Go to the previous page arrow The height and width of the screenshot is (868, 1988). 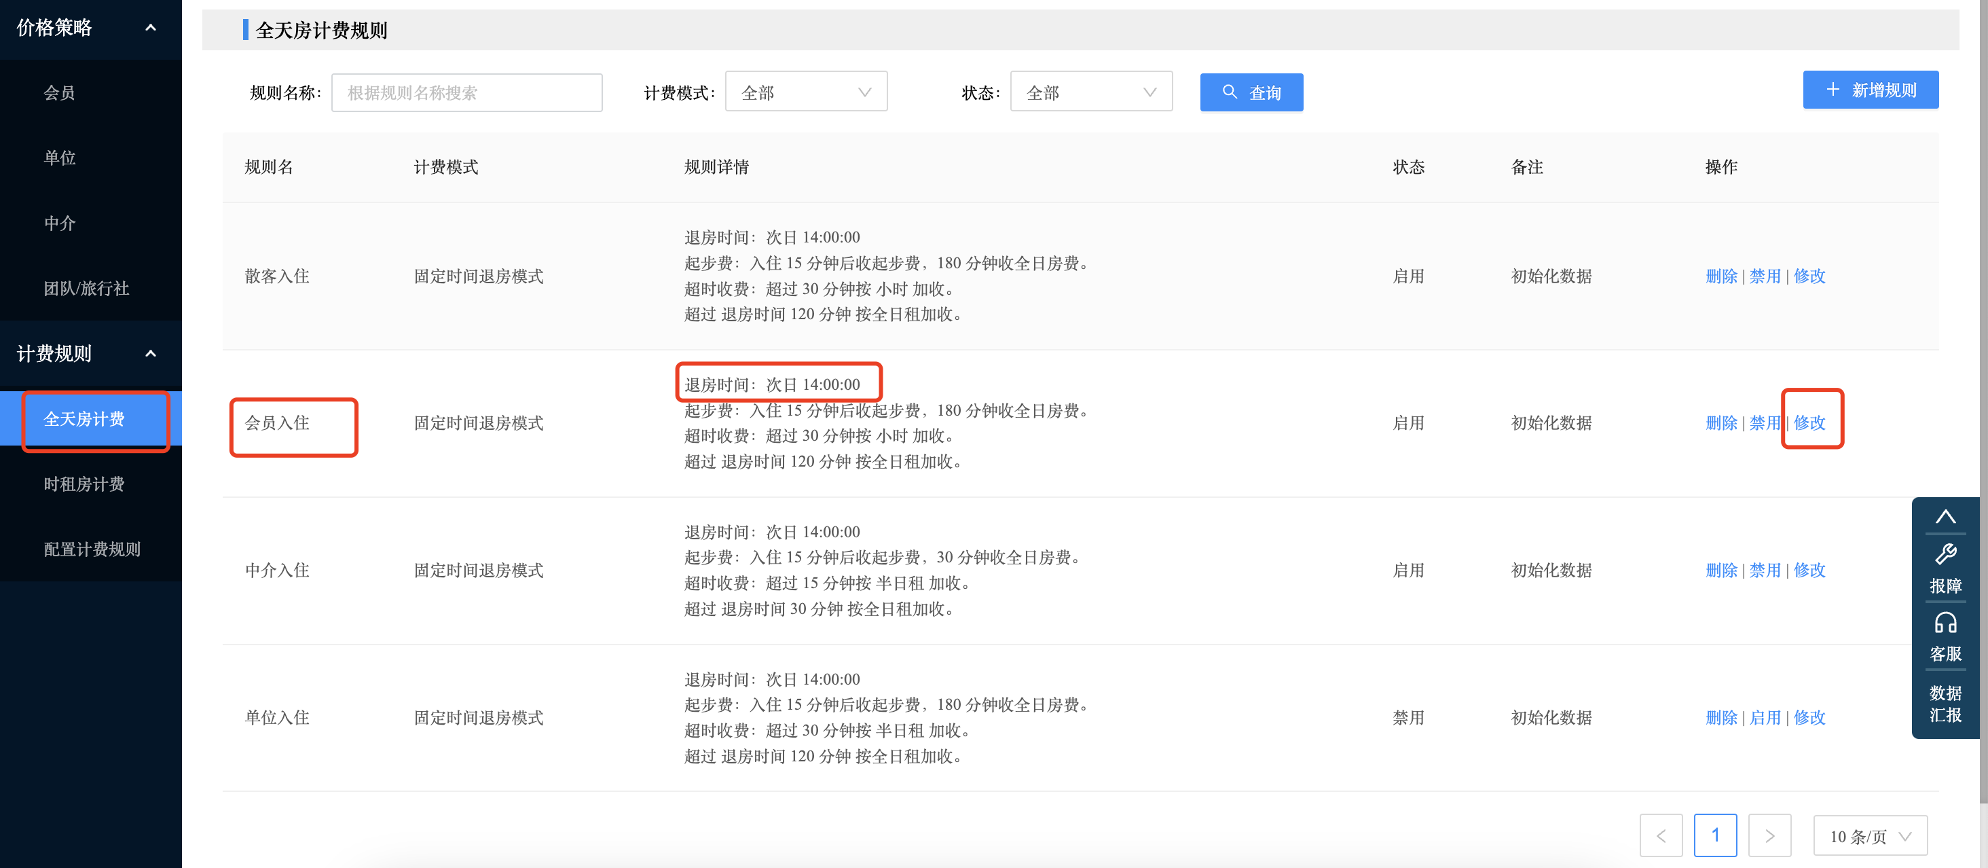coord(1661,835)
